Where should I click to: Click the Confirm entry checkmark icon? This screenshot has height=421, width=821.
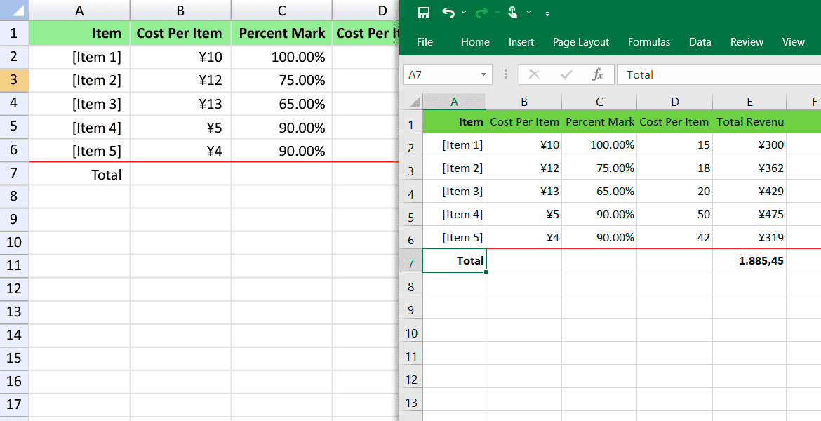click(x=566, y=75)
